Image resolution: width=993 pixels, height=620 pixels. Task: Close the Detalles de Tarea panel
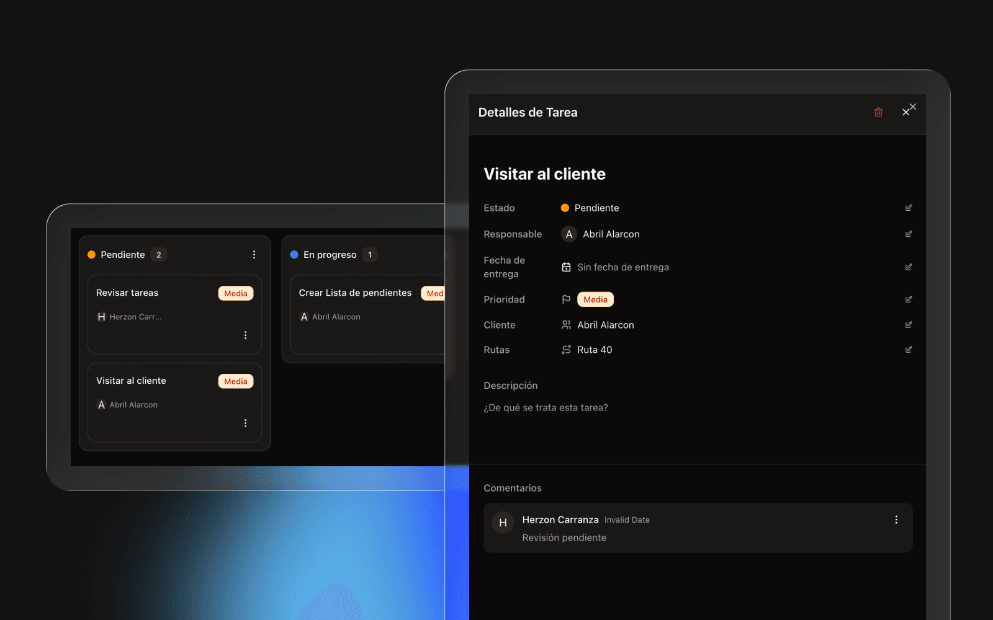pyautogui.click(x=906, y=112)
